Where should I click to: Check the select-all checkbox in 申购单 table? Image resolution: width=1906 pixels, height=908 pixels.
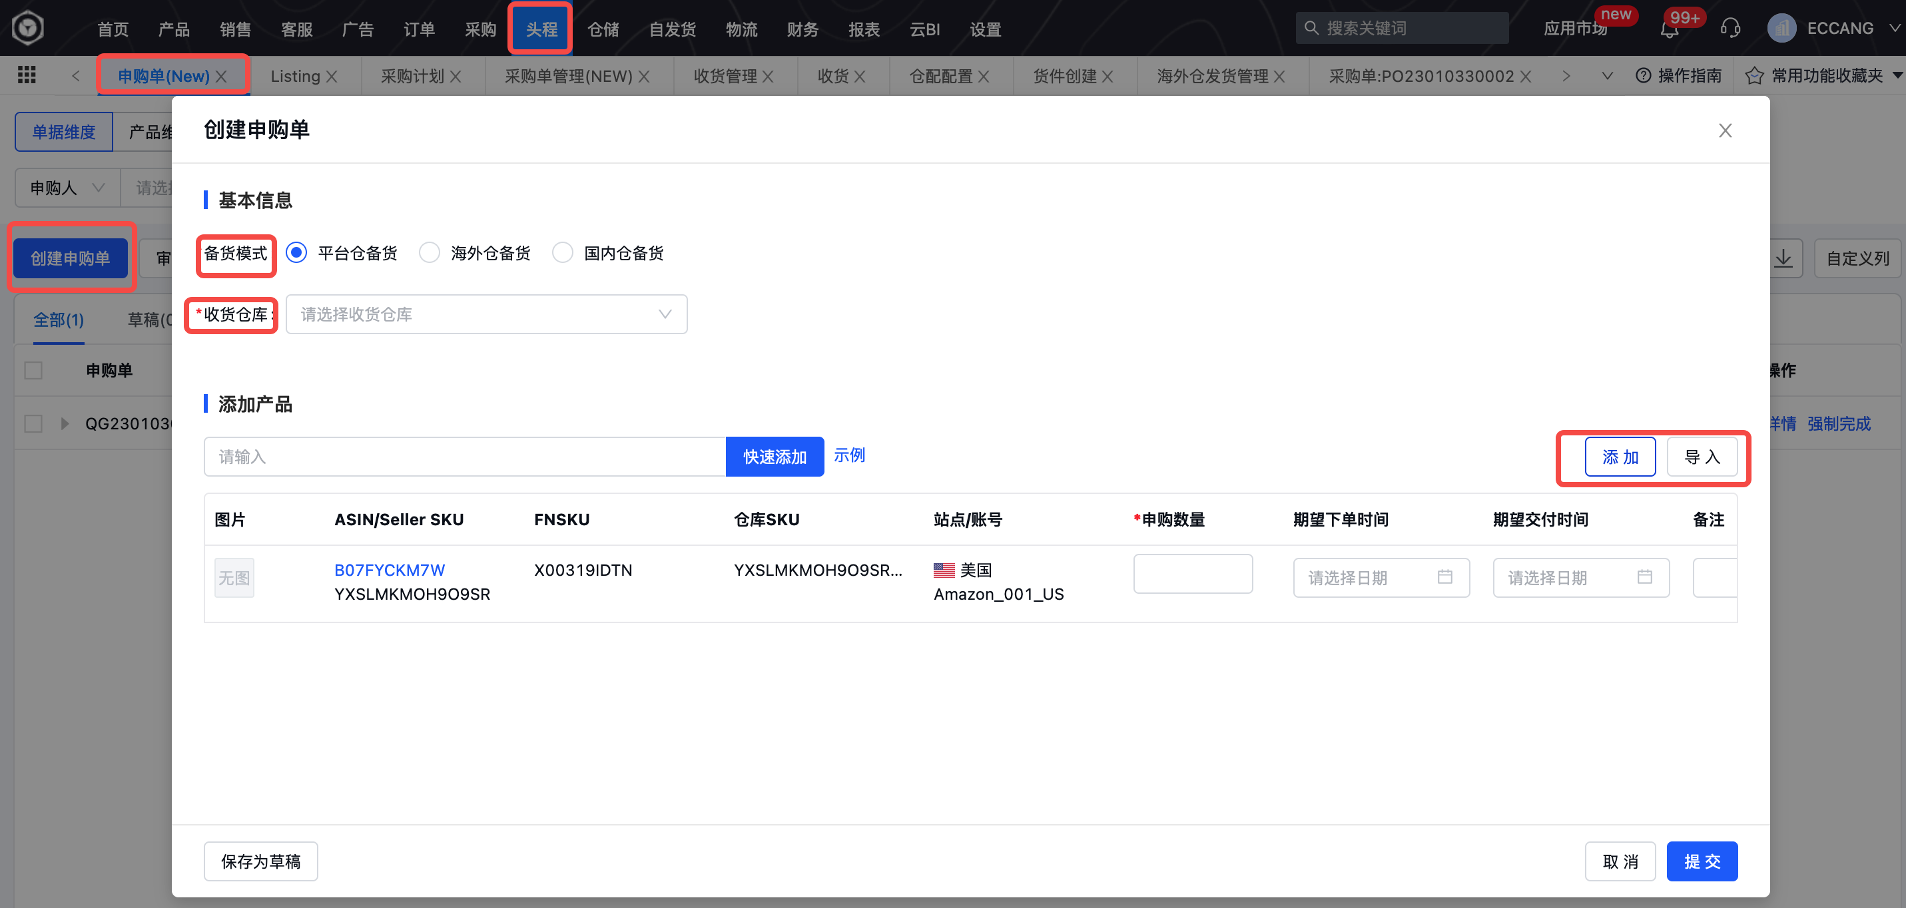33,369
